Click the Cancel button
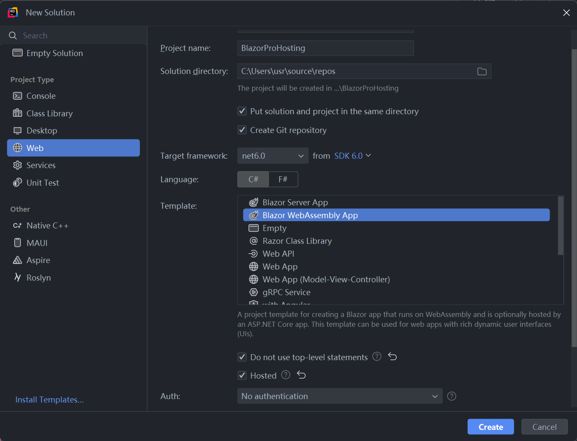The height and width of the screenshot is (441, 577). (x=544, y=427)
